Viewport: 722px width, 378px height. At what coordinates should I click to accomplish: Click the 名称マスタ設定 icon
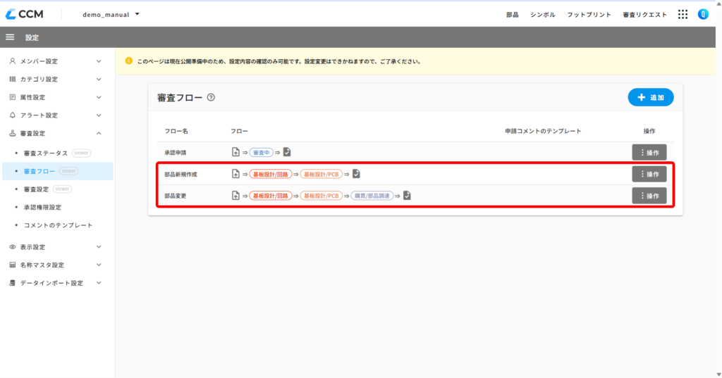click(13, 265)
